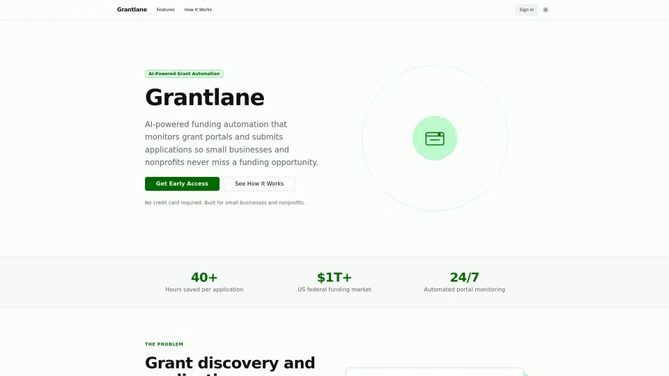
Task: Click the See How It Works button
Action: [x=259, y=184]
